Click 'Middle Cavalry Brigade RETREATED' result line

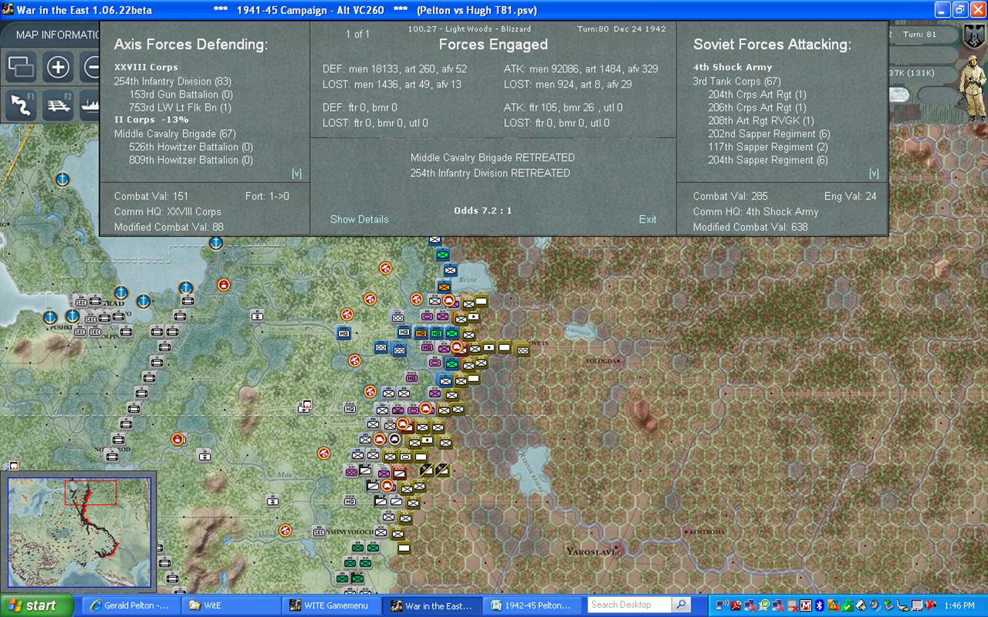tap(492, 158)
